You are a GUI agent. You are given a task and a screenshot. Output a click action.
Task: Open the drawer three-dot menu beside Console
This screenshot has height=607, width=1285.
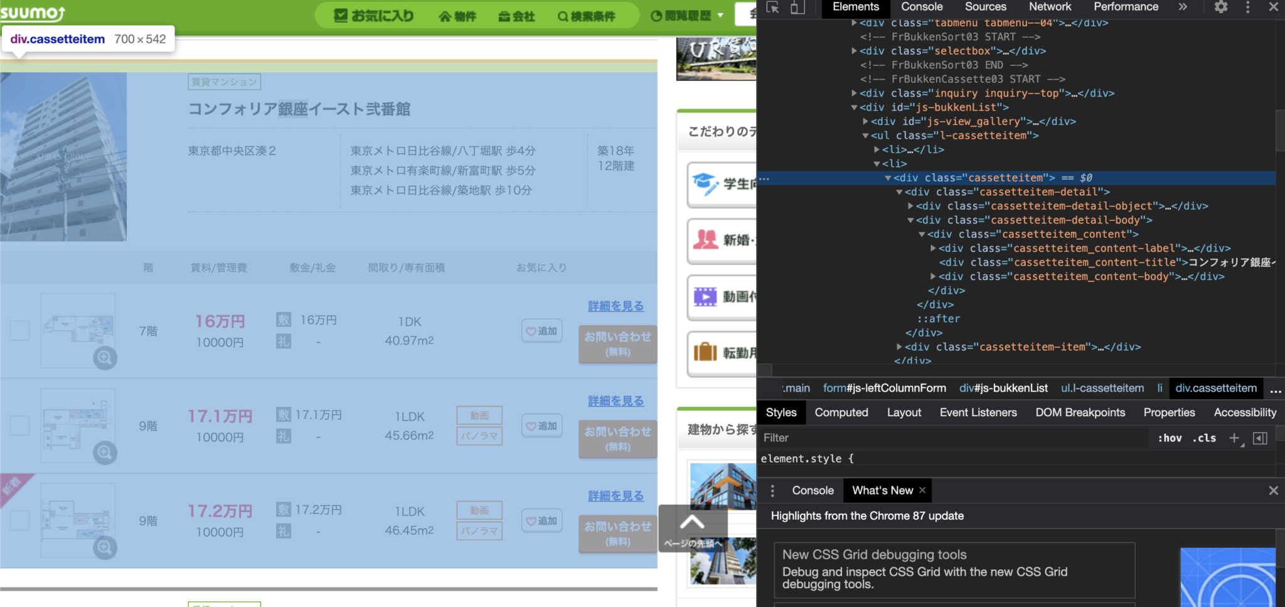[x=772, y=490]
